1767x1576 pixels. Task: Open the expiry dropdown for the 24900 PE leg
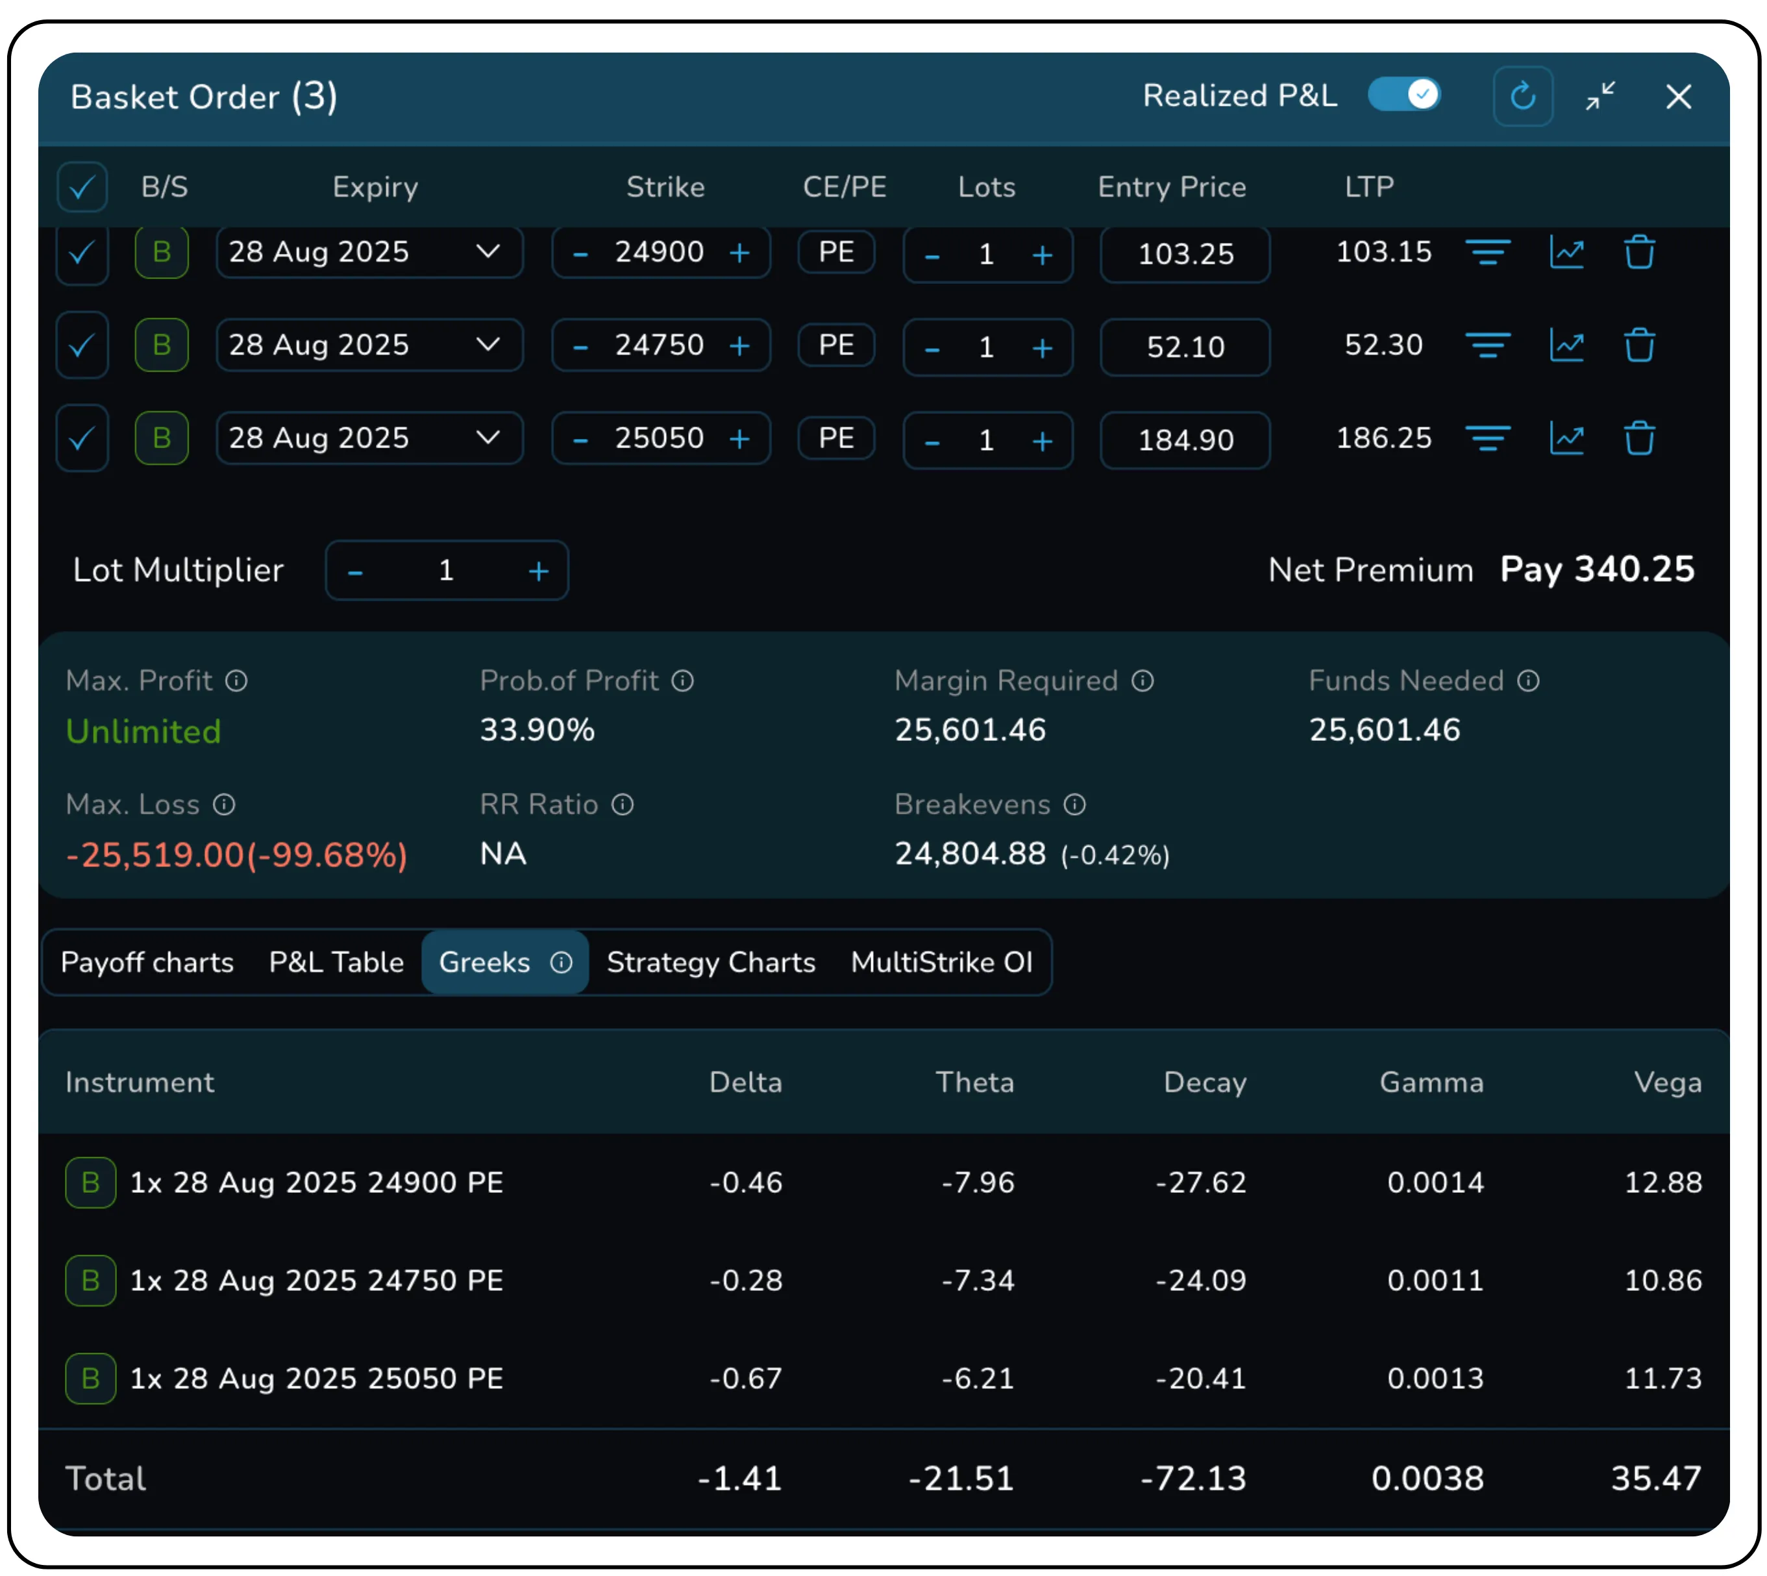tap(488, 253)
